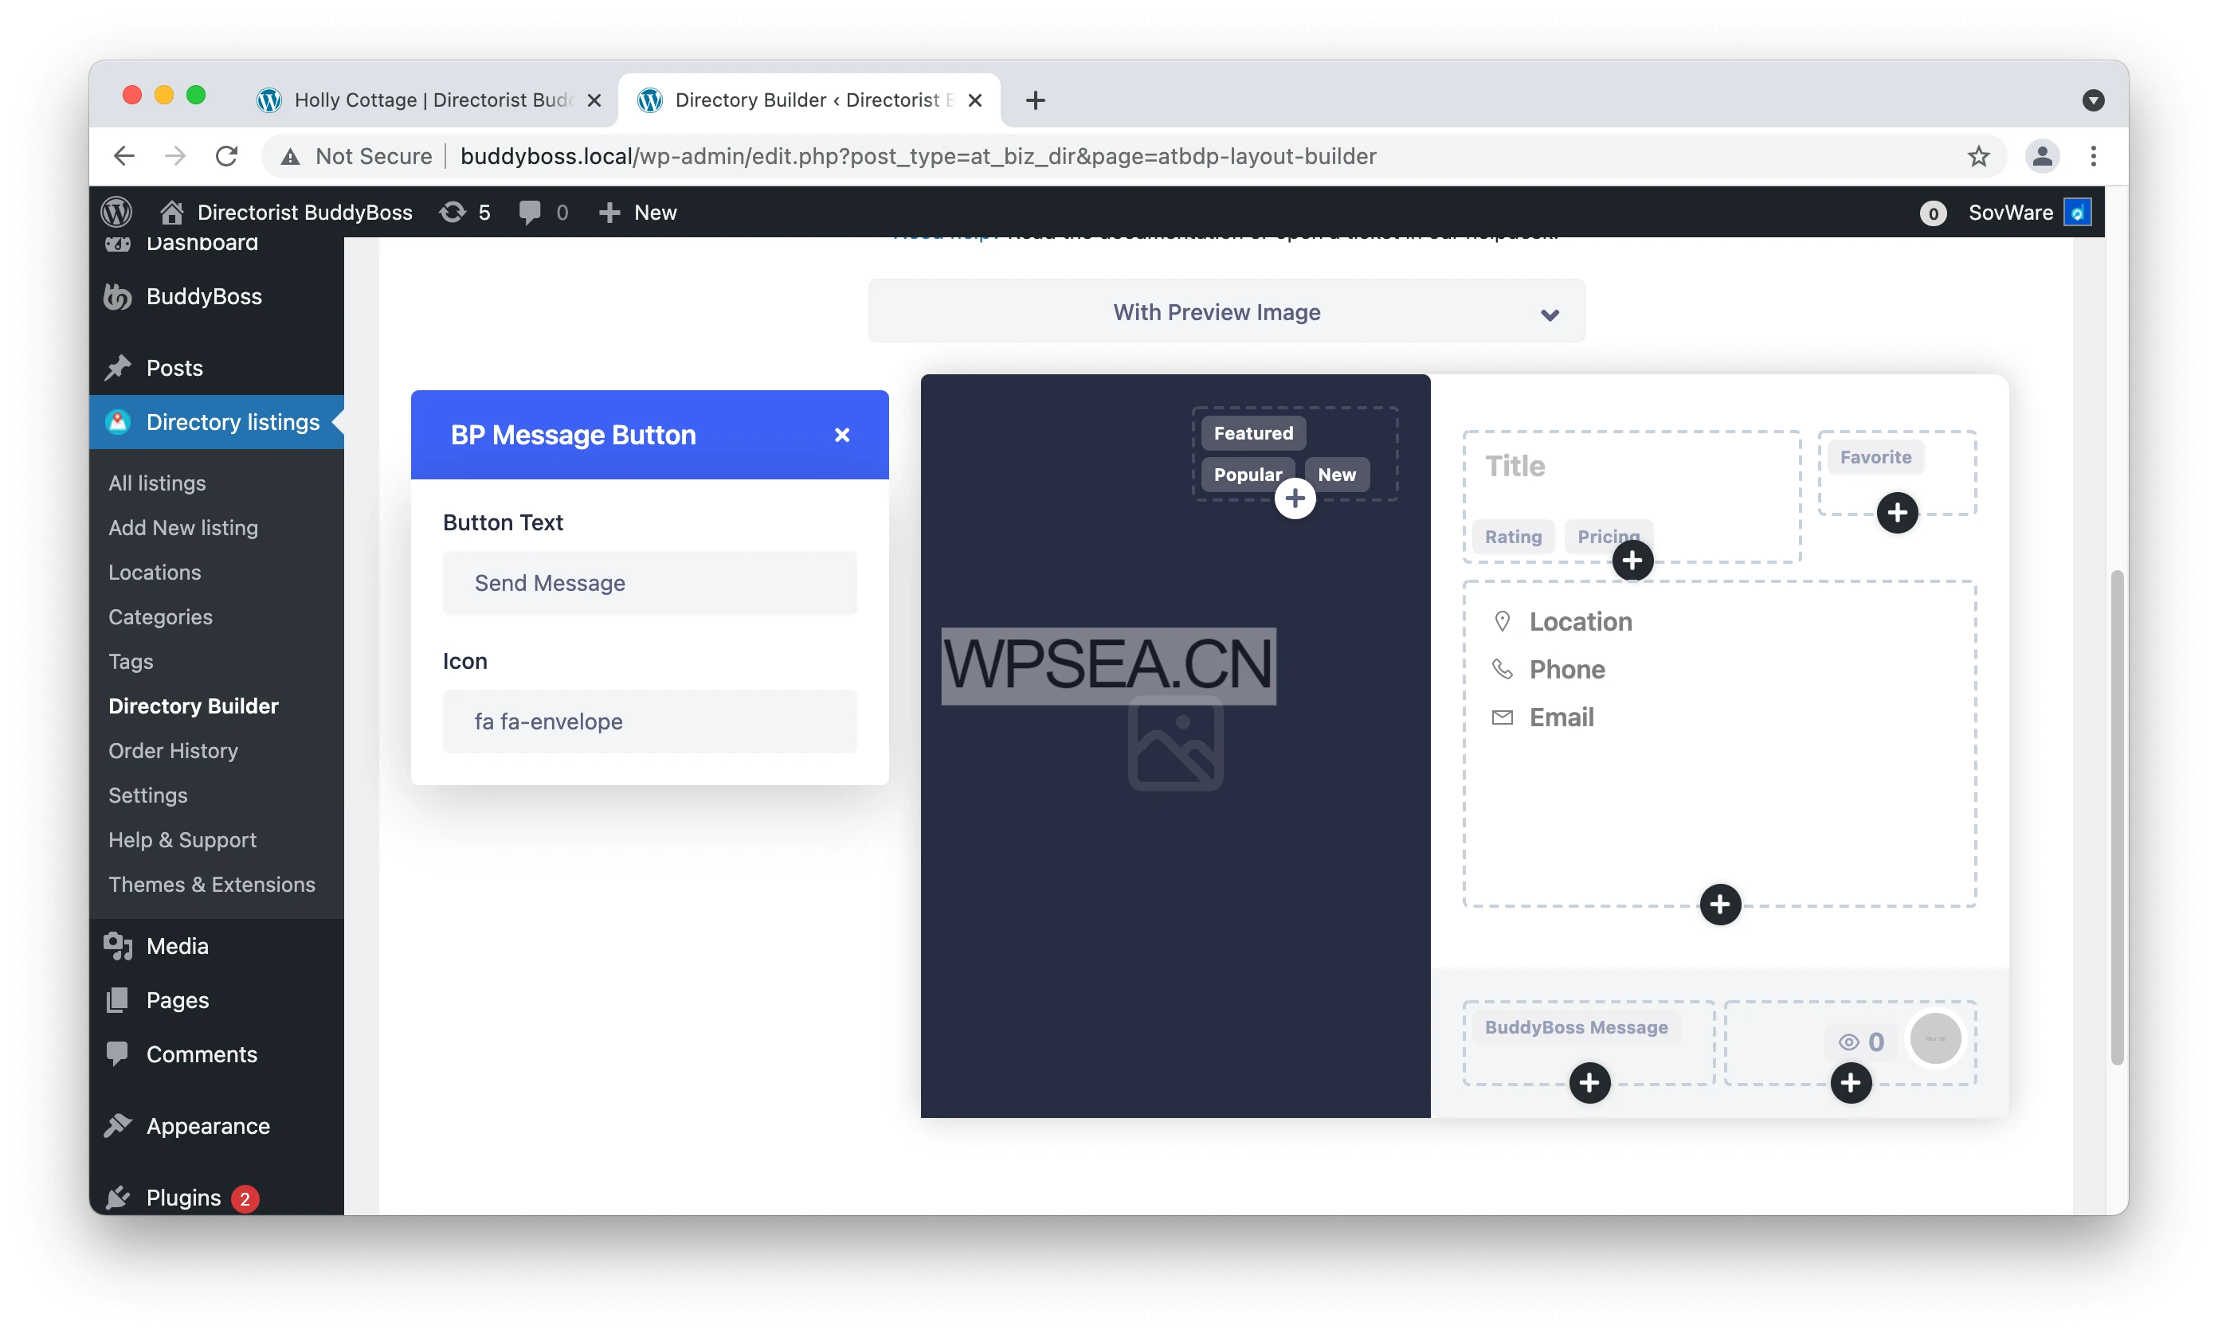Bookmark page with the star icon

[1978, 156]
